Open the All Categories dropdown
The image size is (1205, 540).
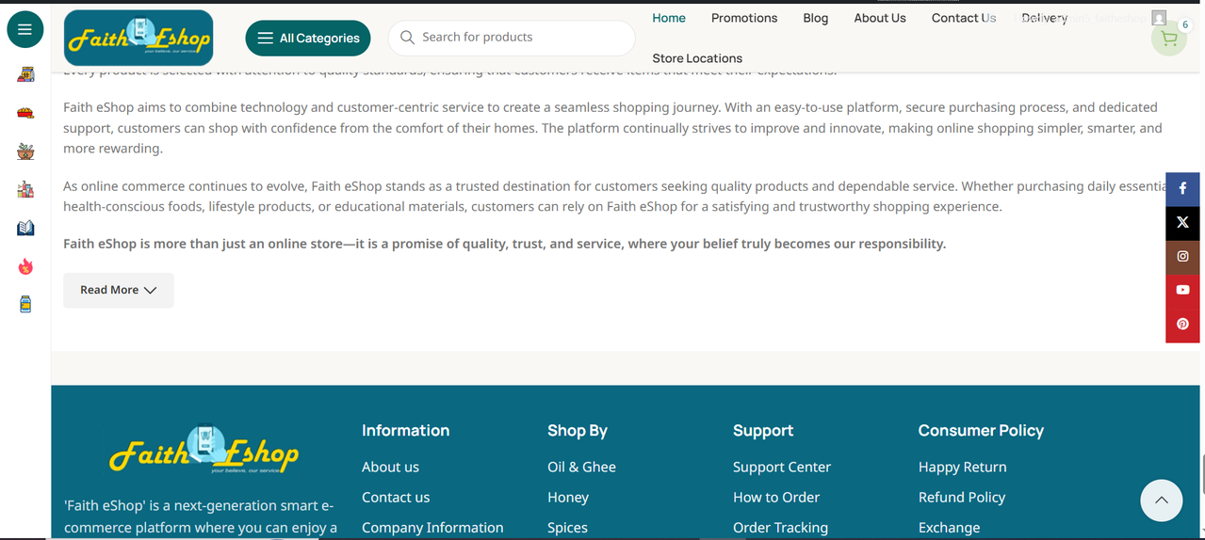[308, 38]
